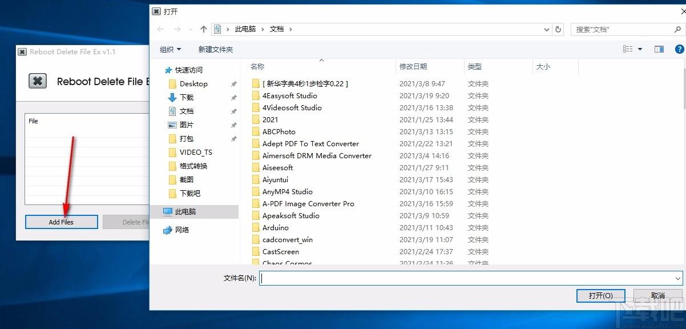The width and height of the screenshot is (686, 329).
Task: Go back using the Back arrow
Action: tap(161, 29)
